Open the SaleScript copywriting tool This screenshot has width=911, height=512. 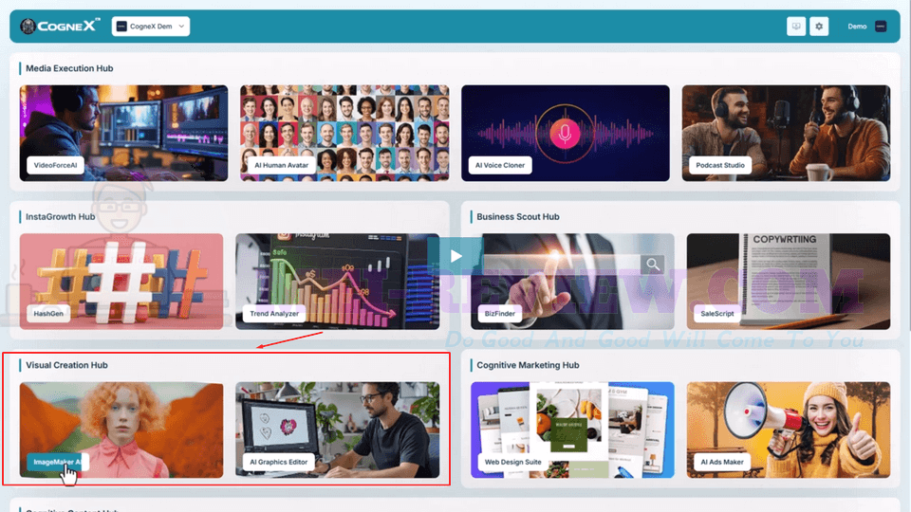pyautogui.click(x=789, y=282)
